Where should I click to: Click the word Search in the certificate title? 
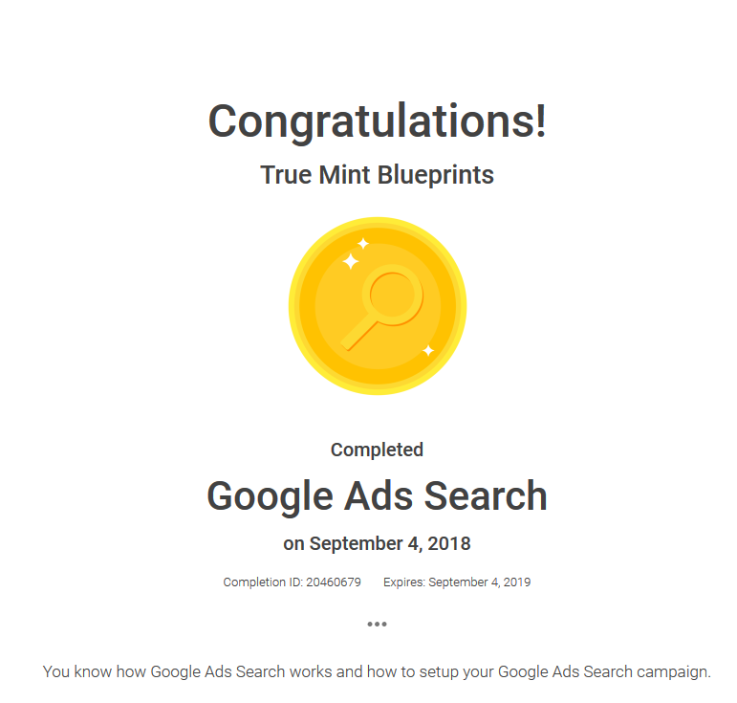pos(486,496)
